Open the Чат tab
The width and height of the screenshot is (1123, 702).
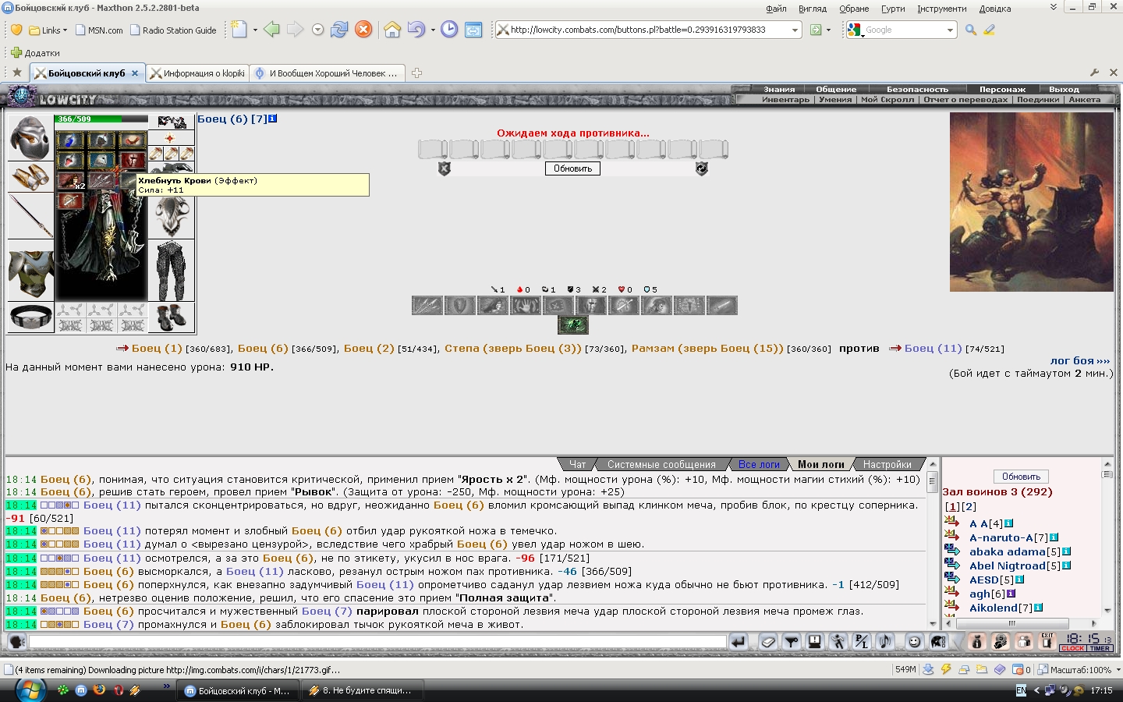click(x=577, y=464)
